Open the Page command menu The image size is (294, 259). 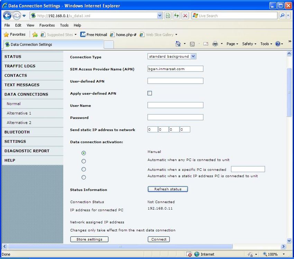coord(232,44)
